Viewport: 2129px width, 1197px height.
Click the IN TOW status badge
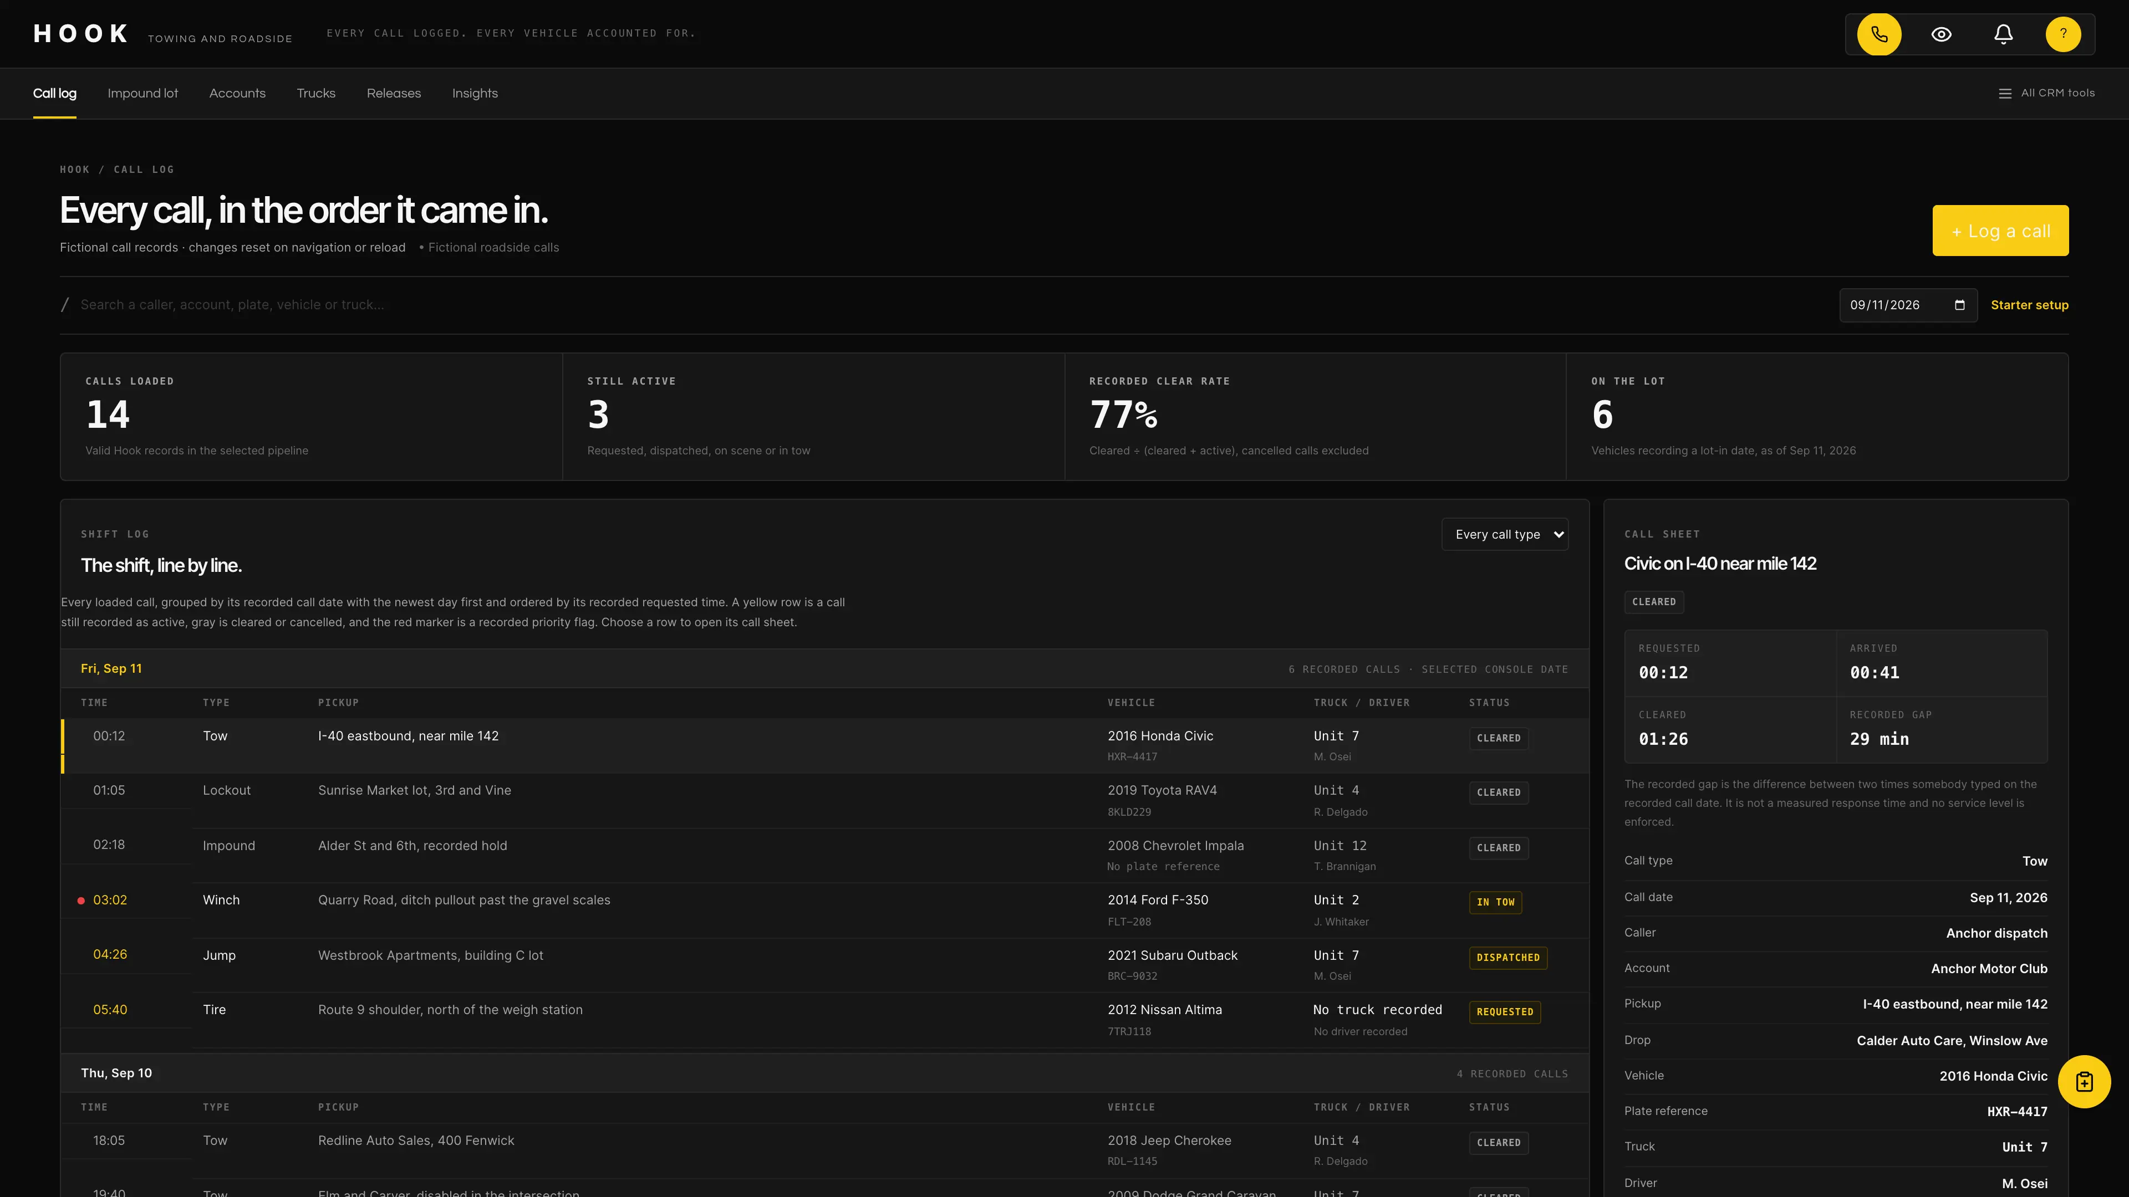pos(1495,902)
